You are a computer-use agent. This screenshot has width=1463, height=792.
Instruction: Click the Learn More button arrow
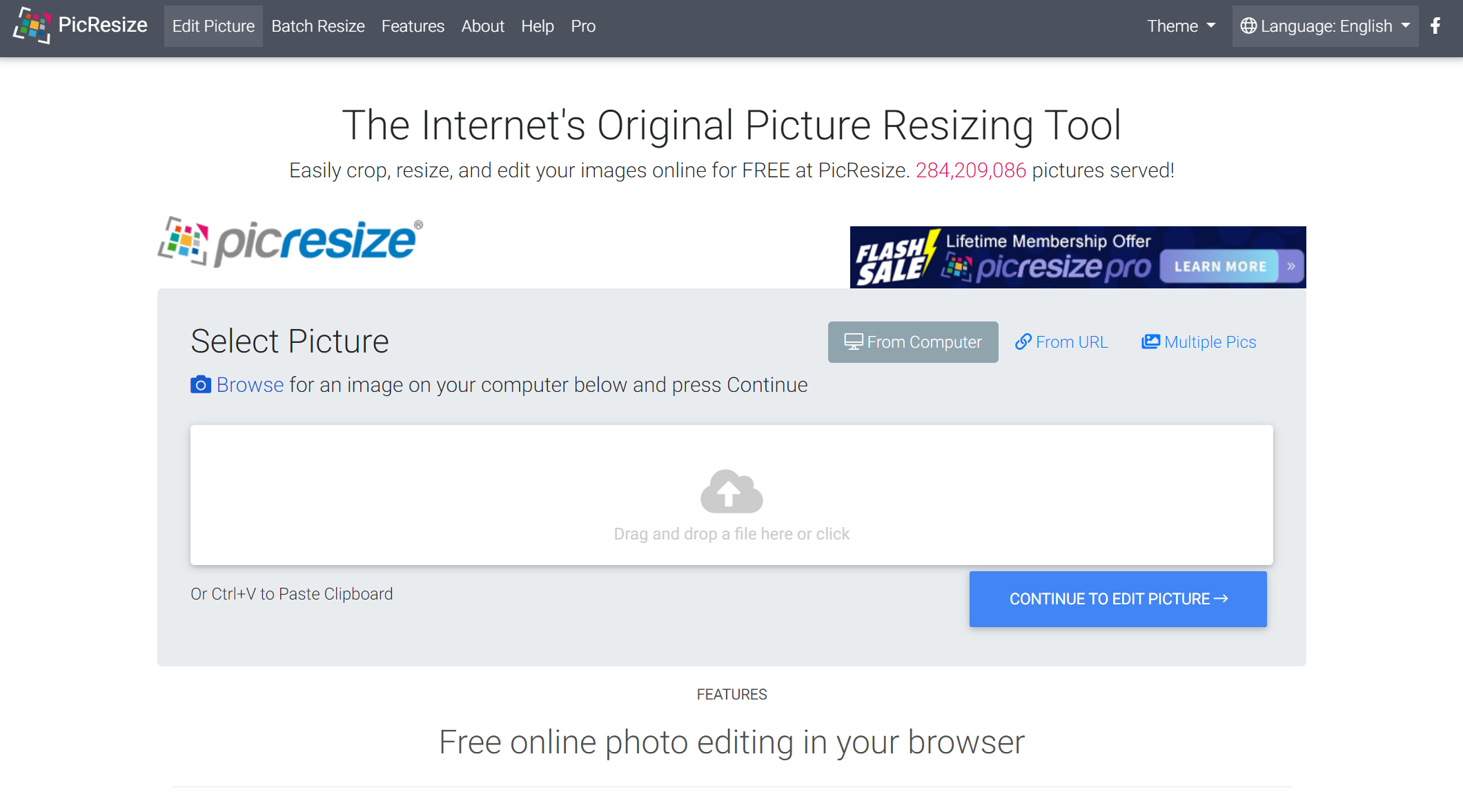point(1289,266)
